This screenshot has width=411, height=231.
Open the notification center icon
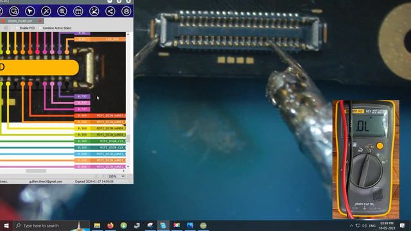tap(403, 225)
